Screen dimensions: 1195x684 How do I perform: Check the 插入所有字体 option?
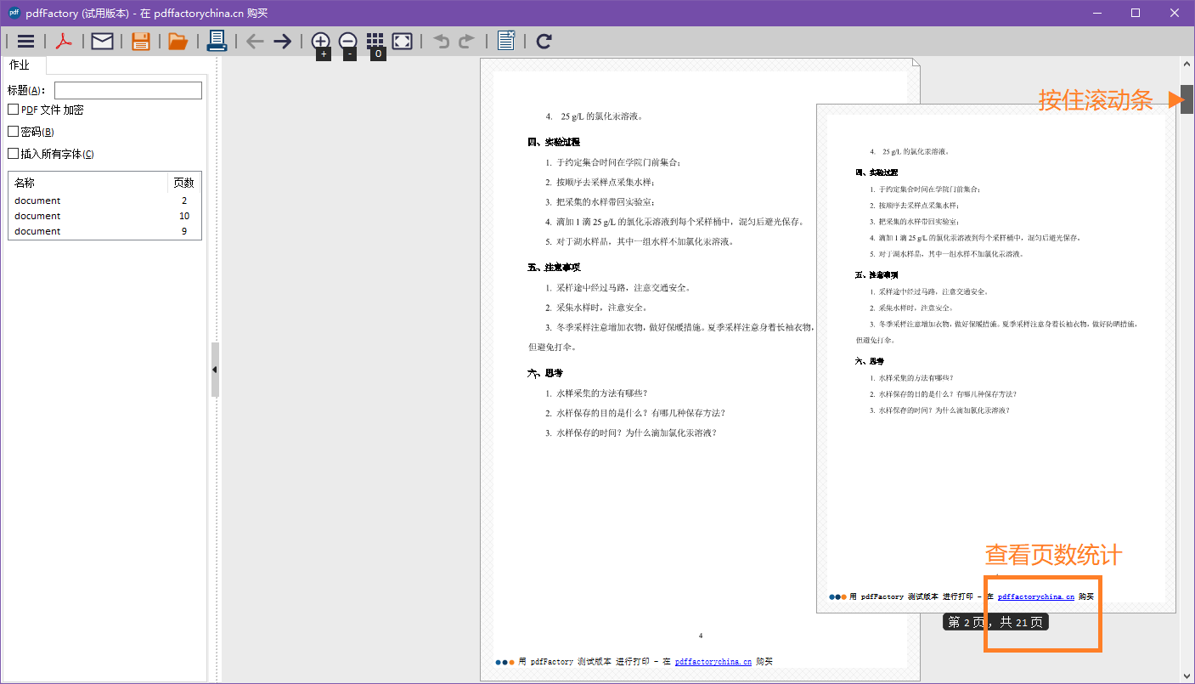[14, 154]
